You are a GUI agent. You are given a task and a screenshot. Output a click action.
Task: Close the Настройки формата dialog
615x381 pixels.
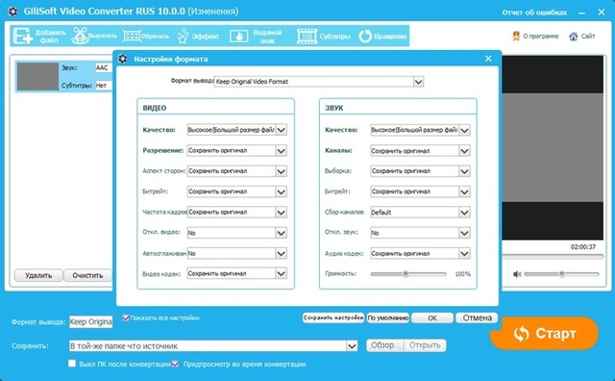[488, 59]
